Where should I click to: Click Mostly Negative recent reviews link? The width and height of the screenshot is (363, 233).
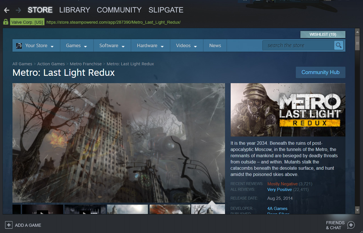coord(283,184)
